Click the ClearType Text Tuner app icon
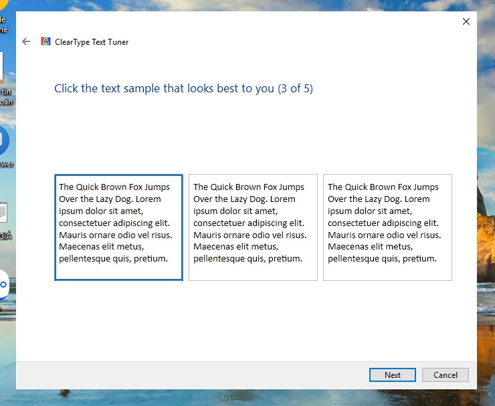The height and width of the screenshot is (406, 495). point(45,41)
